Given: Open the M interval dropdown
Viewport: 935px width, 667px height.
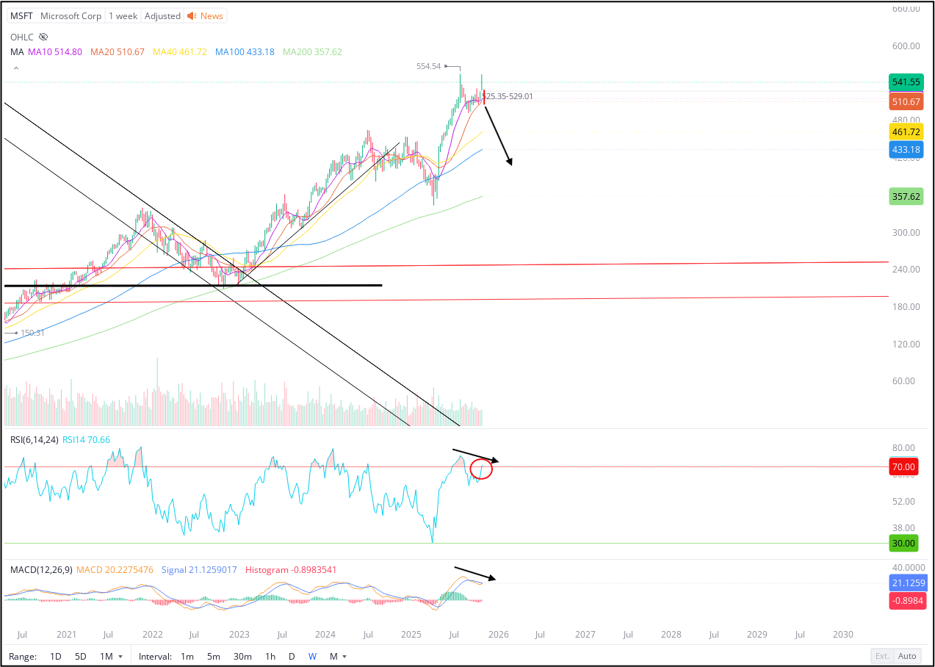Looking at the screenshot, I should click(338, 656).
